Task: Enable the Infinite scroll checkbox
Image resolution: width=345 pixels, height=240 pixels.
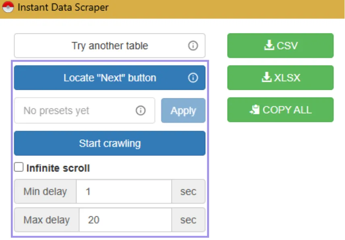Action: pyautogui.click(x=19, y=167)
